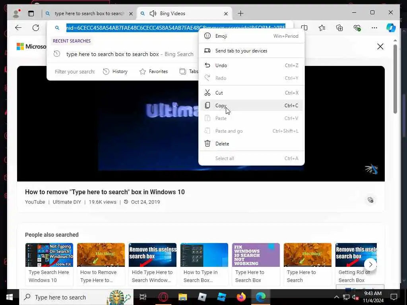Open Roblox from the taskbar
Viewport: 407px width, 305px height.
(202, 297)
